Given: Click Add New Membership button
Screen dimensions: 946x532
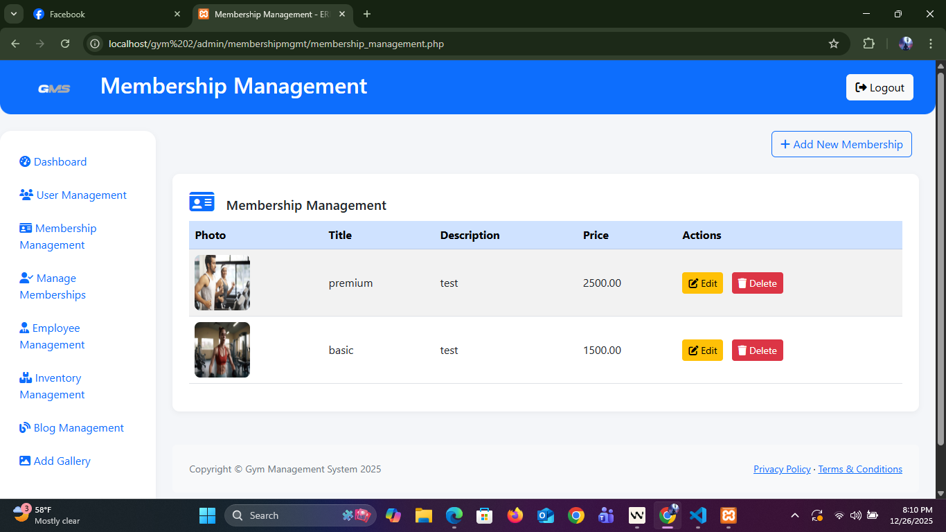Looking at the screenshot, I should pyautogui.click(x=841, y=144).
